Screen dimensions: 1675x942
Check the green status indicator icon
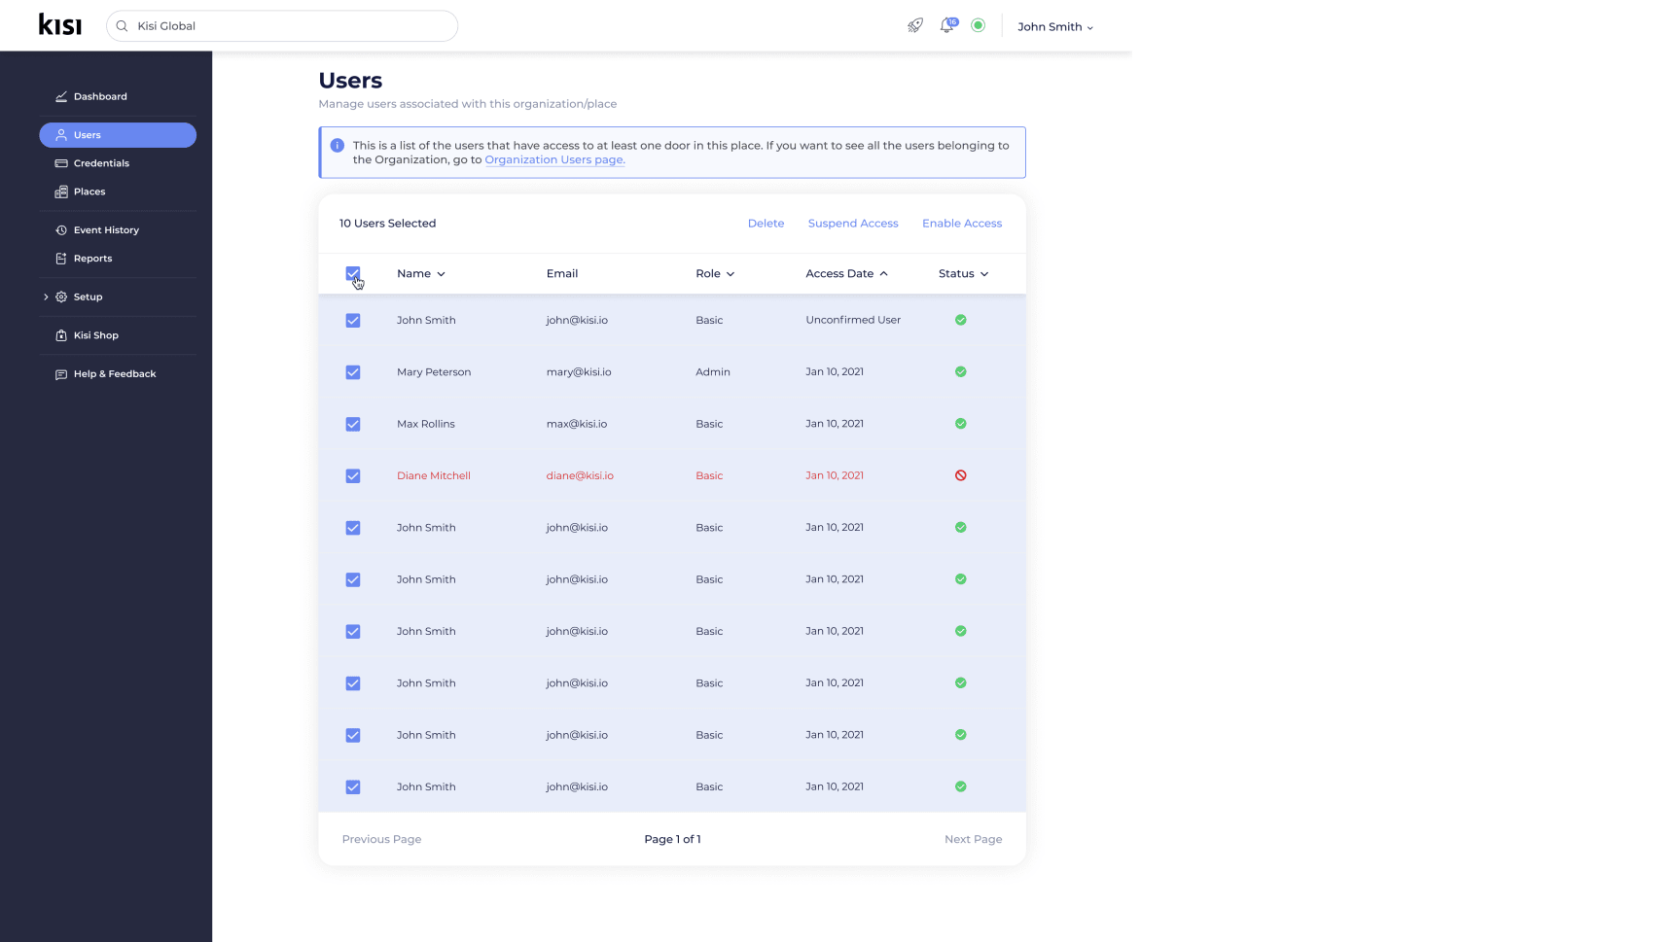point(979,25)
